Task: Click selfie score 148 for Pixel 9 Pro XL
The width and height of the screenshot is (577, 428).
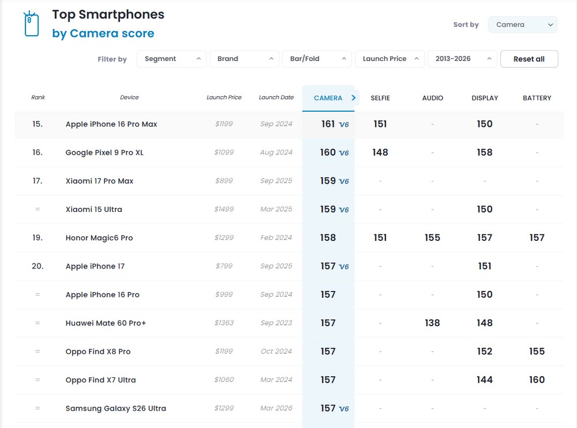Action: [380, 153]
